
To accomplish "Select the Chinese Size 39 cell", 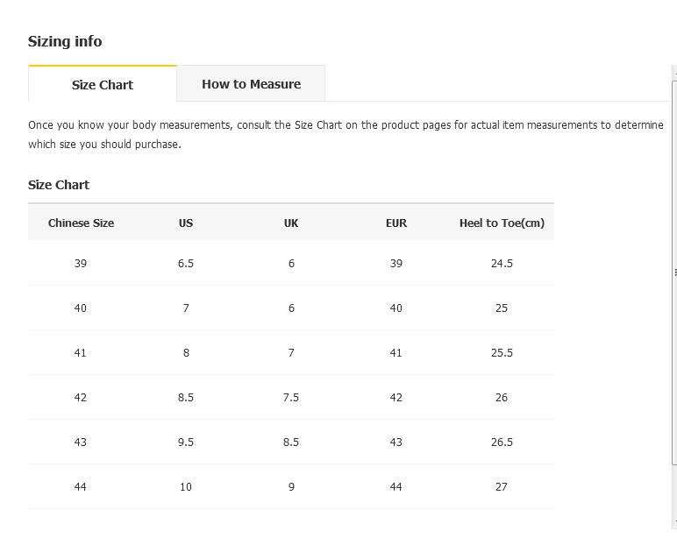I will tap(81, 263).
